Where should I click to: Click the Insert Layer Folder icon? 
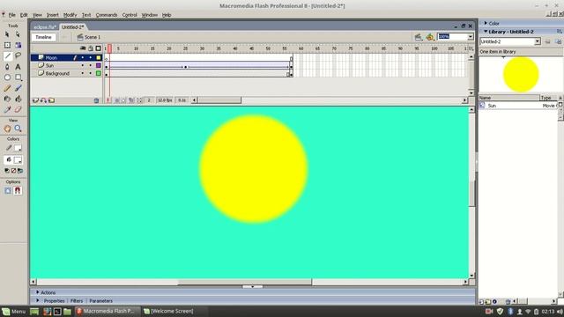click(x=52, y=100)
